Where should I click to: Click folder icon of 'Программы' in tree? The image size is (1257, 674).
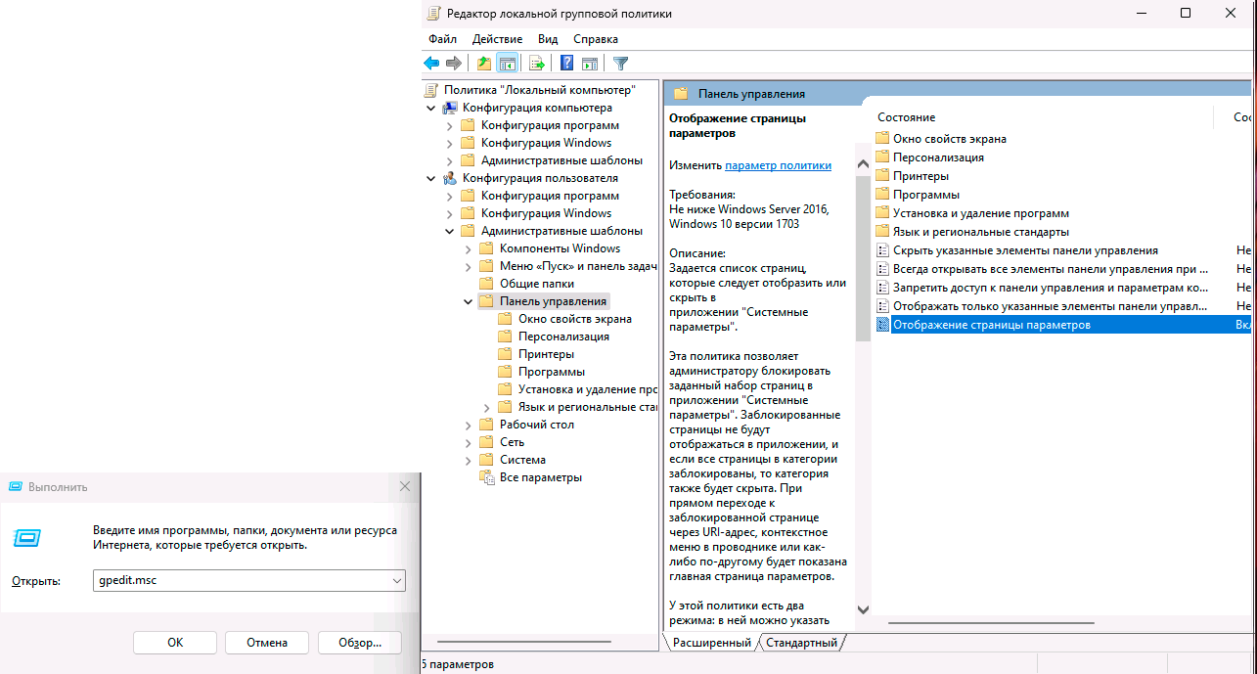[505, 372]
